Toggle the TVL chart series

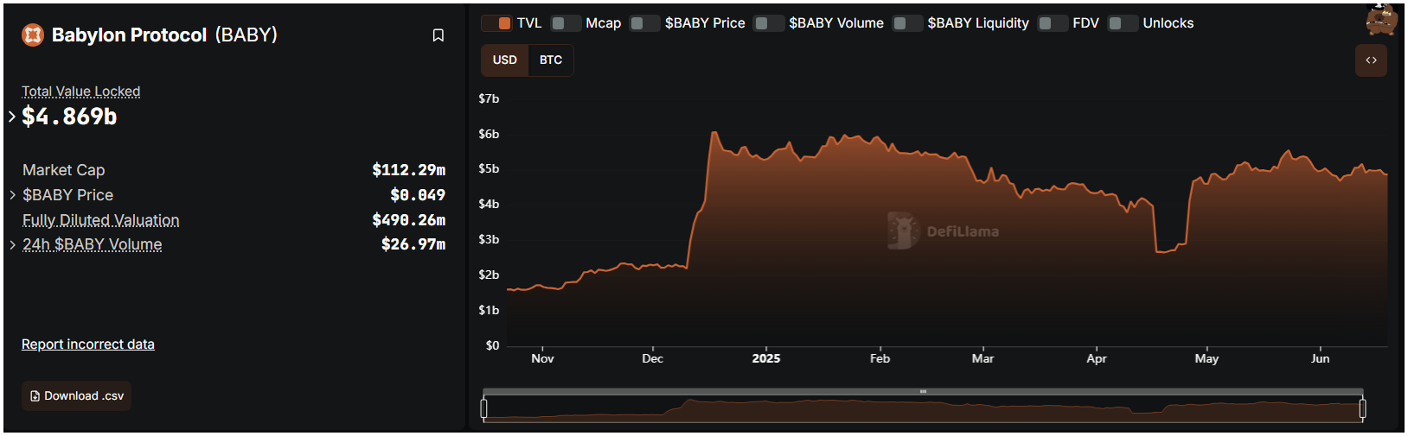(x=497, y=23)
